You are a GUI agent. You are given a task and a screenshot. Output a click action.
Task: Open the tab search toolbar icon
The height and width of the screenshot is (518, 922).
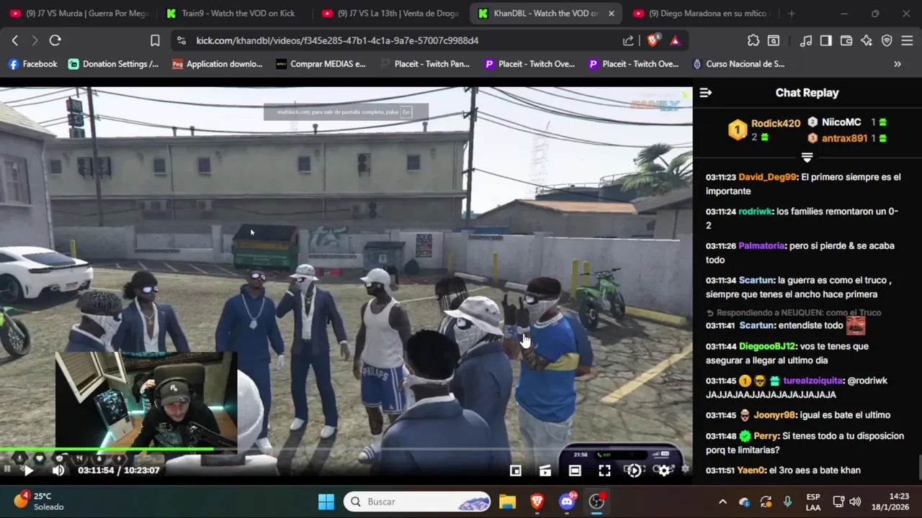tap(773, 41)
